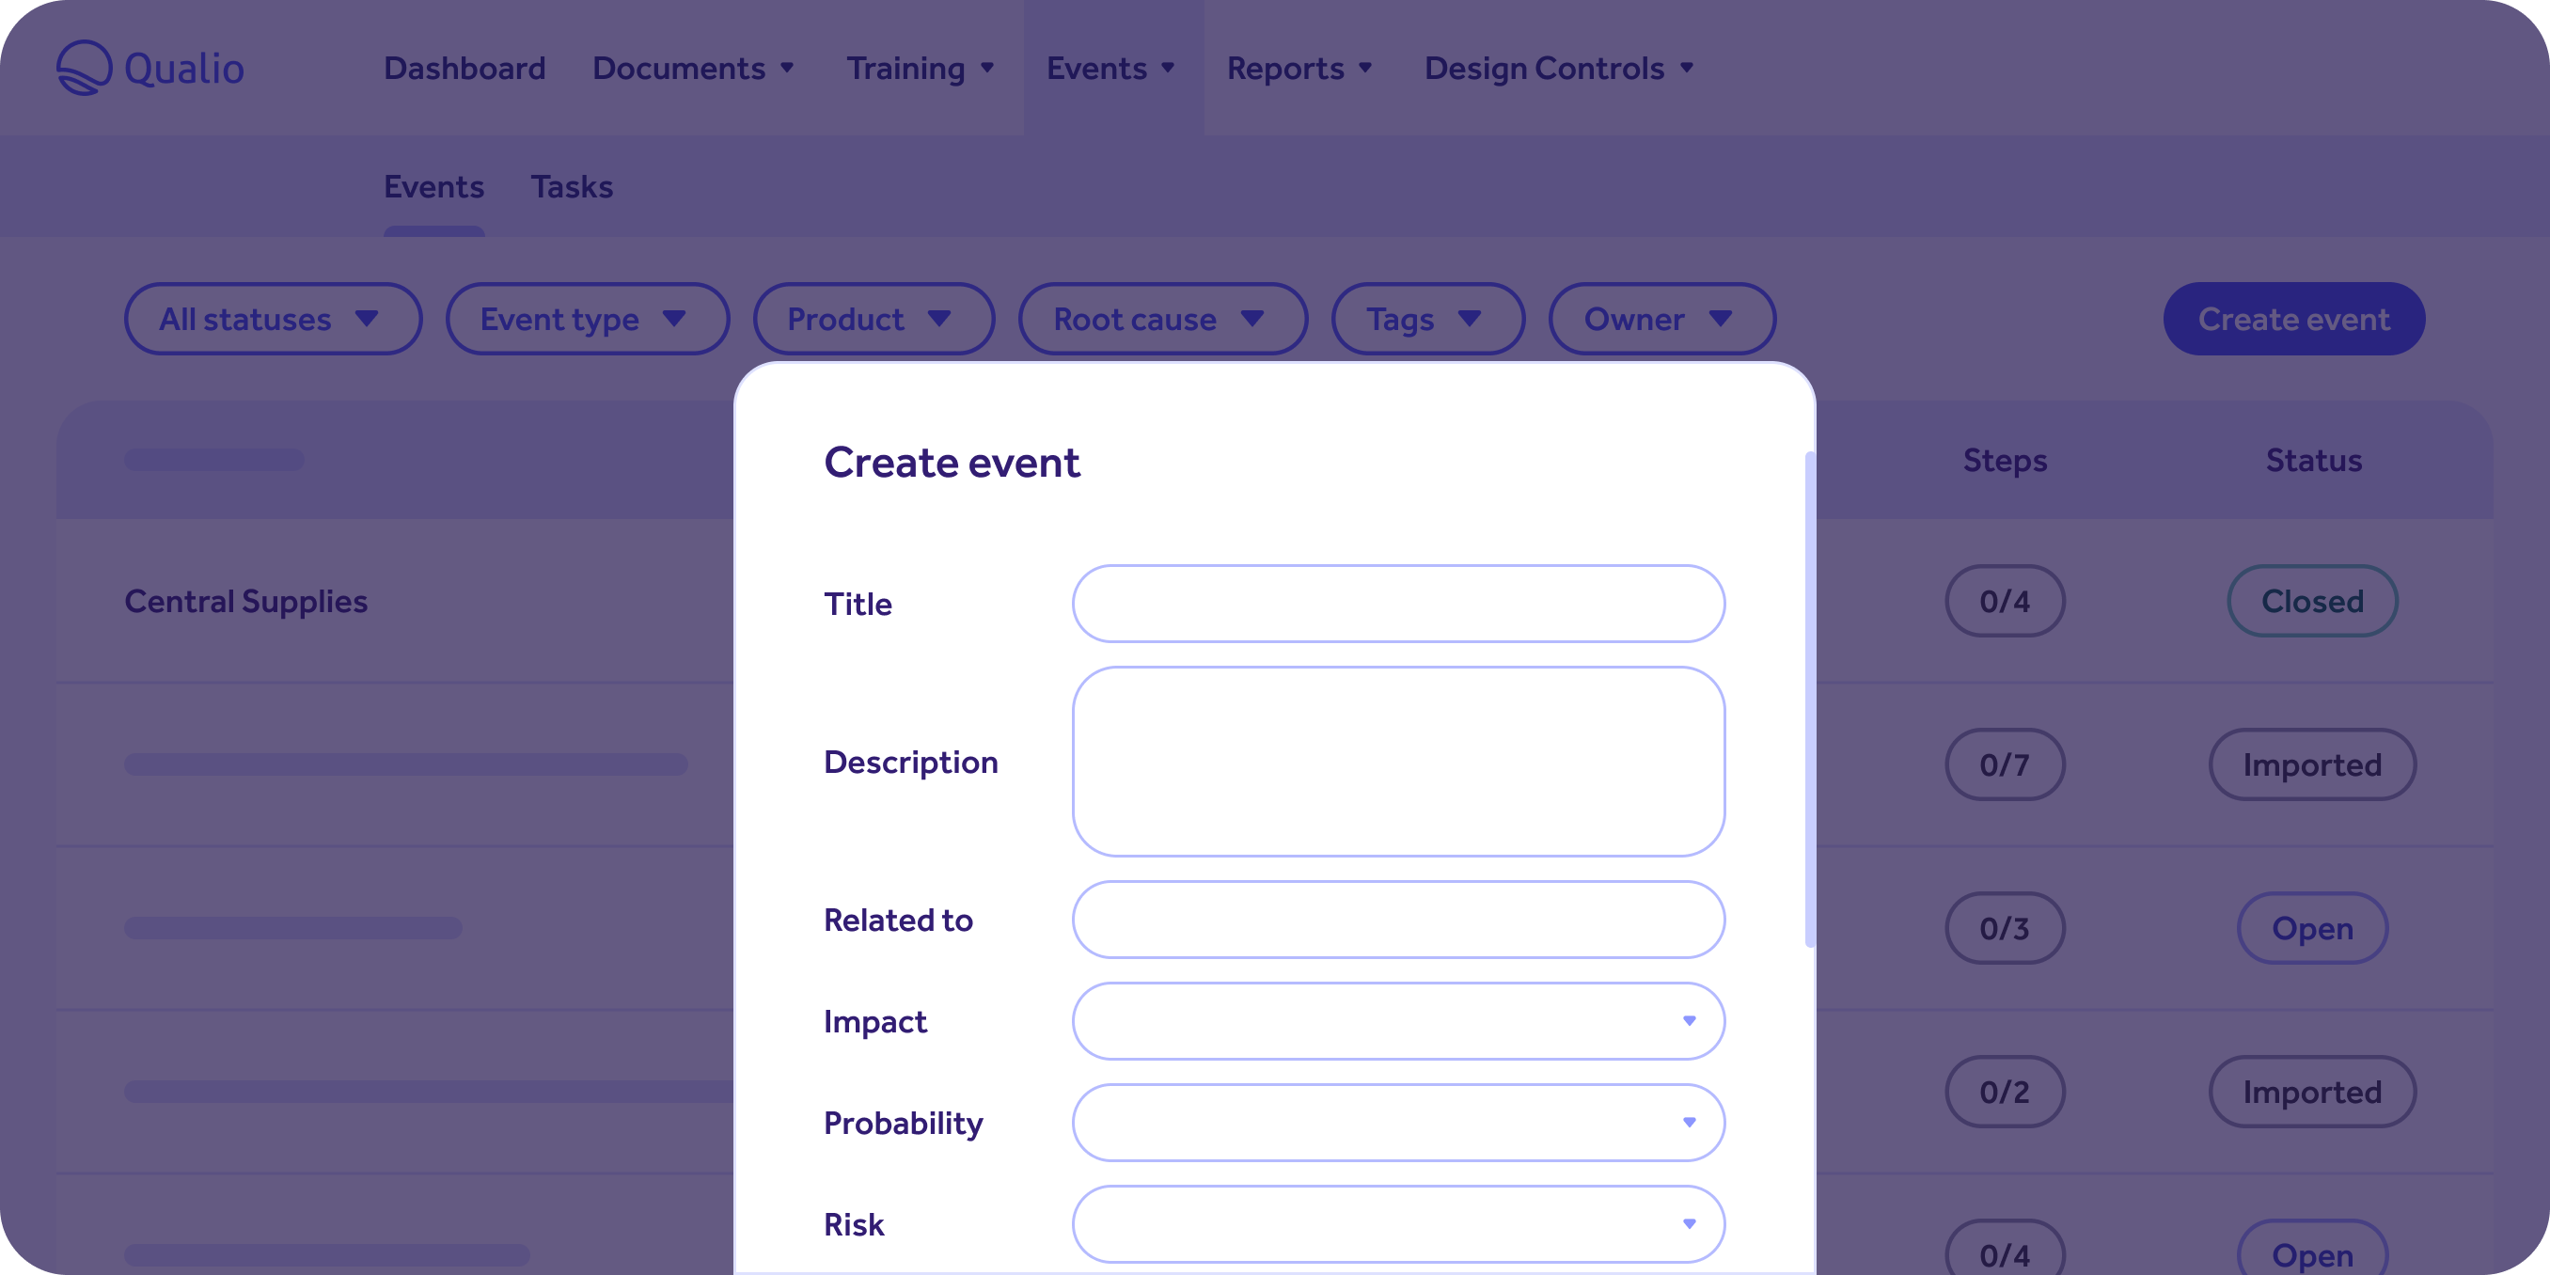Click the Related to input field
The height and width of the screenshot is (1275, 2550).
point(1398,922)
